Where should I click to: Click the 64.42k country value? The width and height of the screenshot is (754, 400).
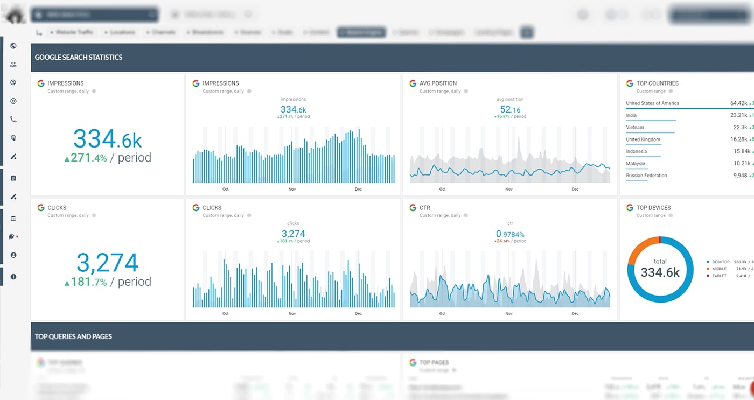(x=738, y=103)
